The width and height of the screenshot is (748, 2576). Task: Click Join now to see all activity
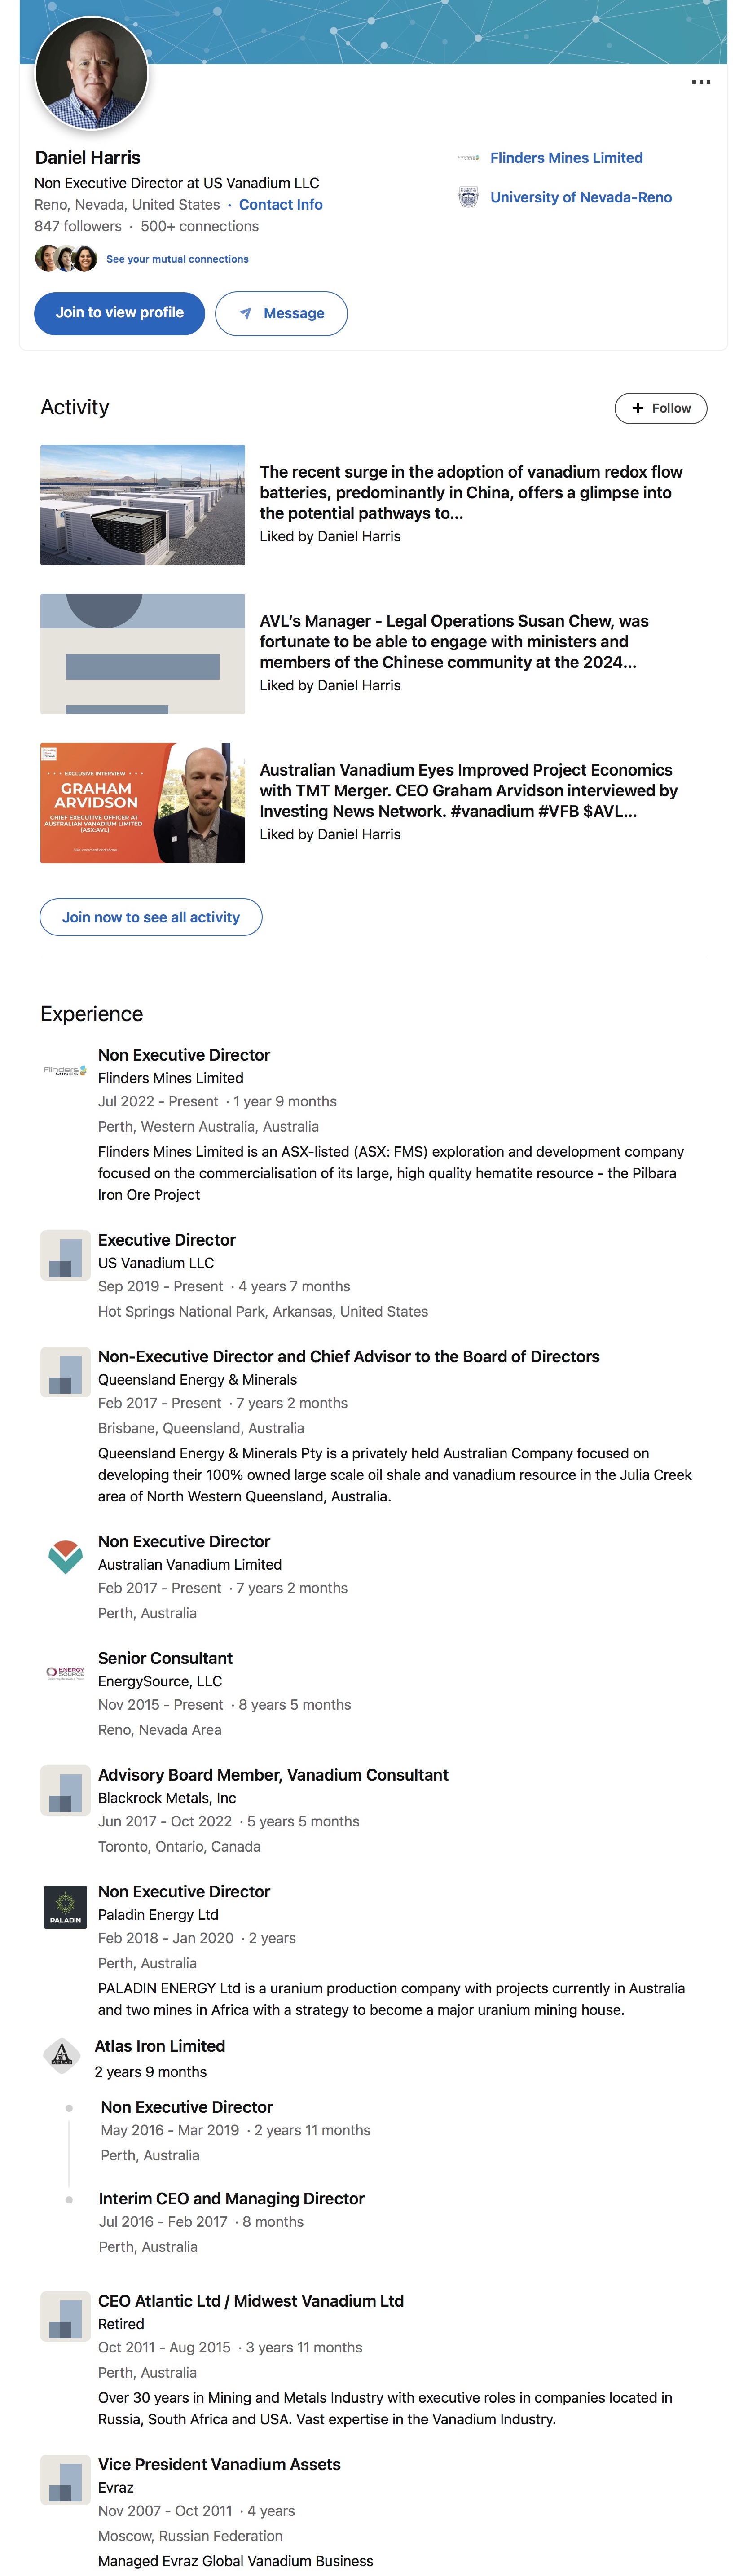(151, 917)
